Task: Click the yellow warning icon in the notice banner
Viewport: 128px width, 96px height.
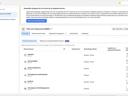Action: pyautogui.click(x=22, y=8)
